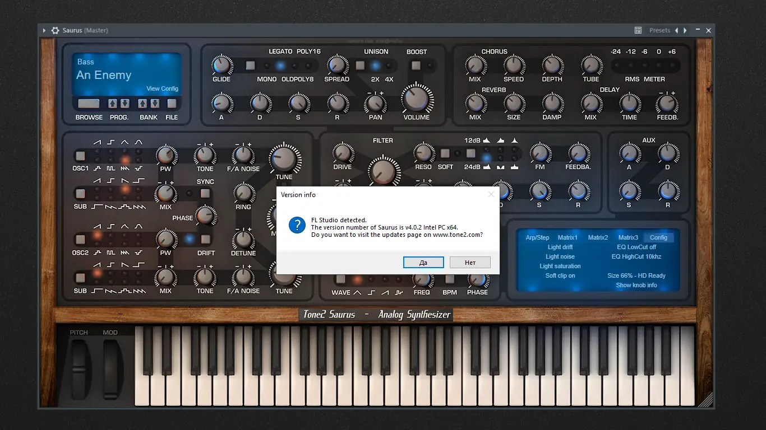
Task: Switch to the Matrix2 tab
Action: tap(598, 237)
